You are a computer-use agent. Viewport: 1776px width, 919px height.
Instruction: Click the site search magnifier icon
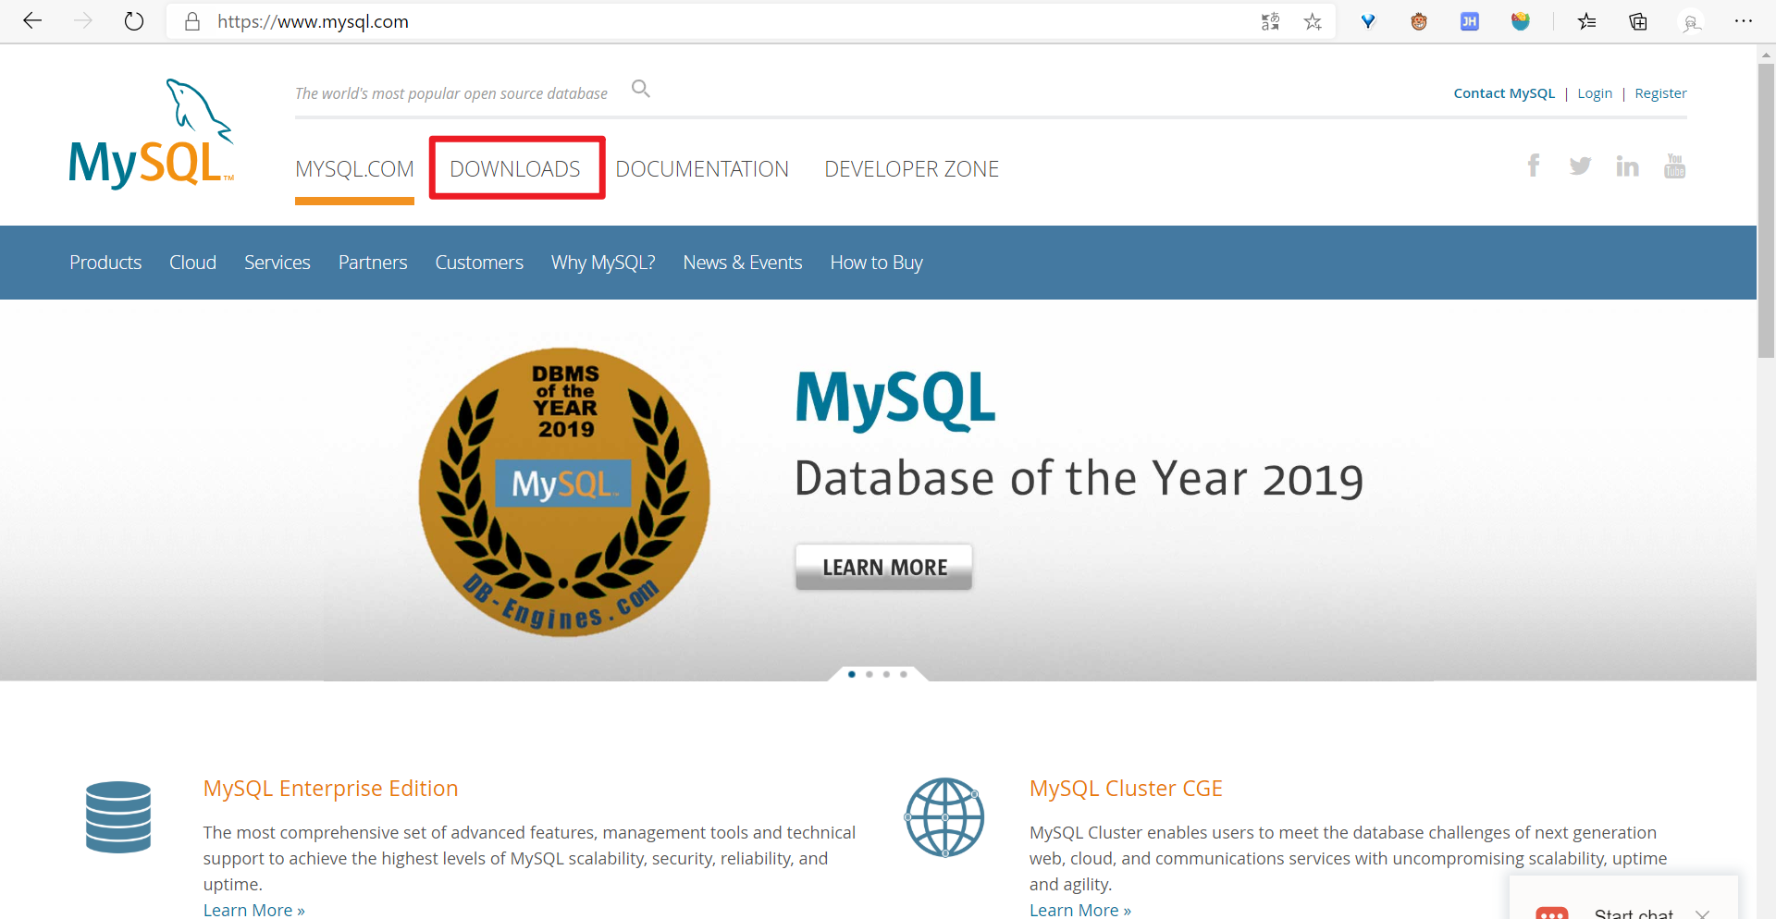click(641, 89)
